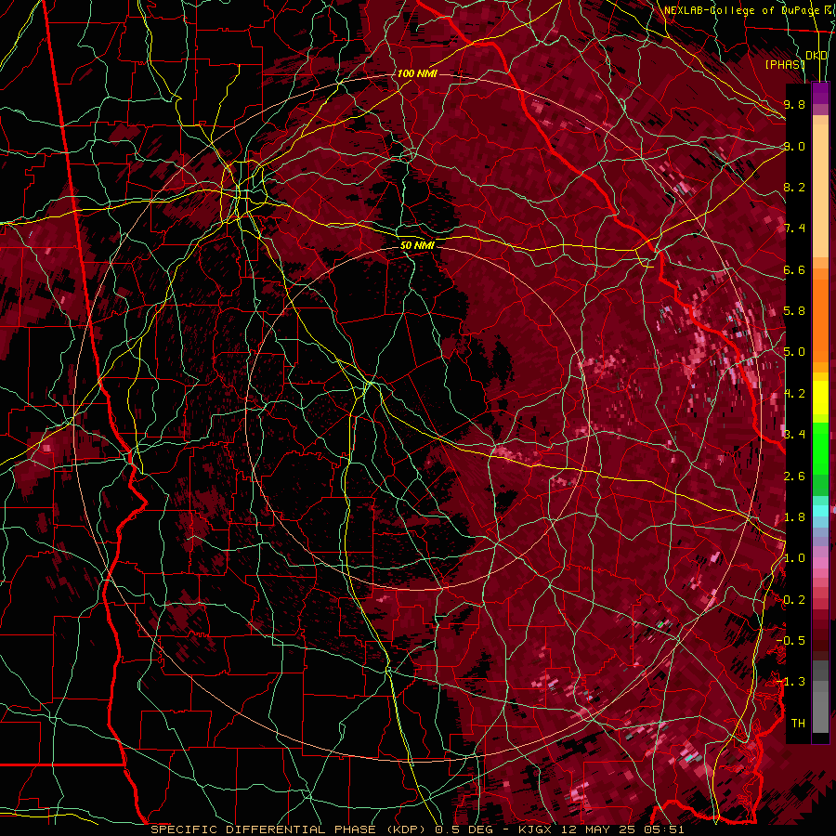Screen dimensions: 836x836
Task: Click the bright green segment of the color bar
Action: 820,448
